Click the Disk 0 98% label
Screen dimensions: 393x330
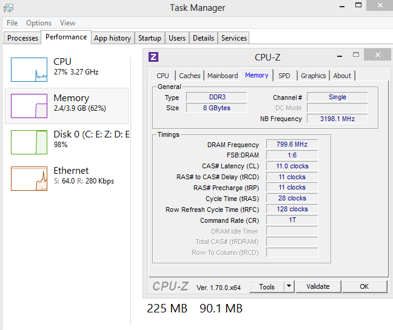pos(92,139)
